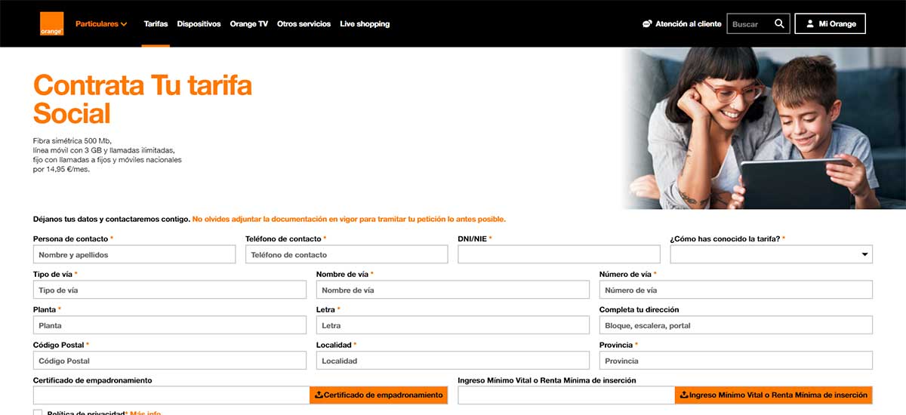Visit the Live shopping section

(365, 24)
